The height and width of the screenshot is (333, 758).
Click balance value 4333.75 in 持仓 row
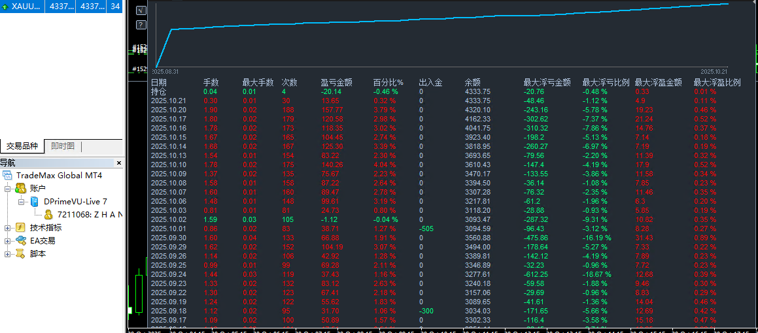click(x=477, y=91)
